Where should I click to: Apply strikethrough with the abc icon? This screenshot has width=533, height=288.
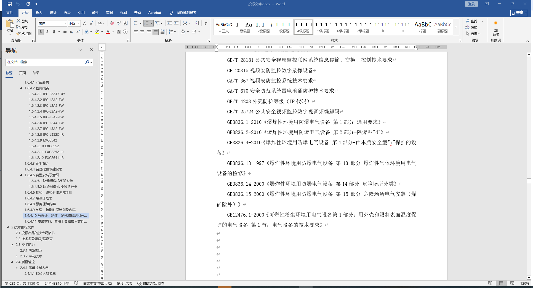(x=65, y=32)
